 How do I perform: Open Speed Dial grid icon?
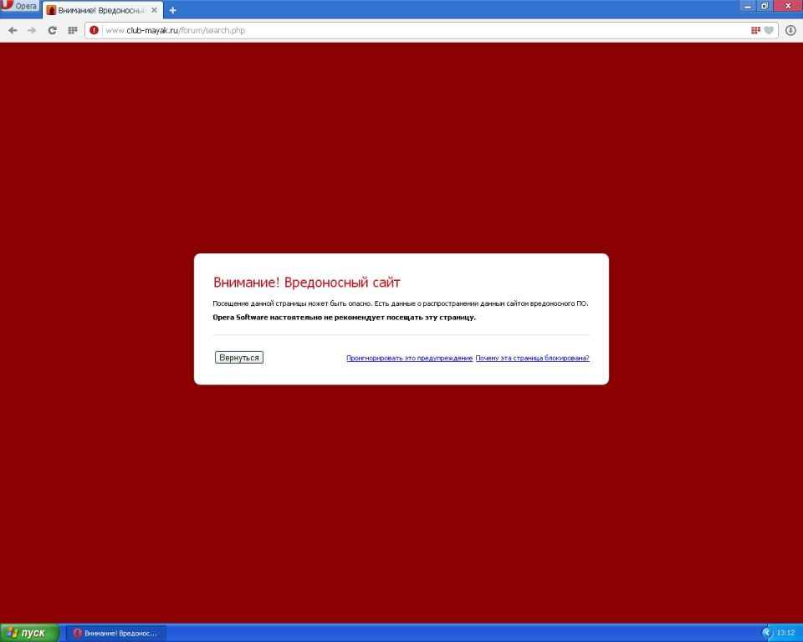tap(72, 30)
